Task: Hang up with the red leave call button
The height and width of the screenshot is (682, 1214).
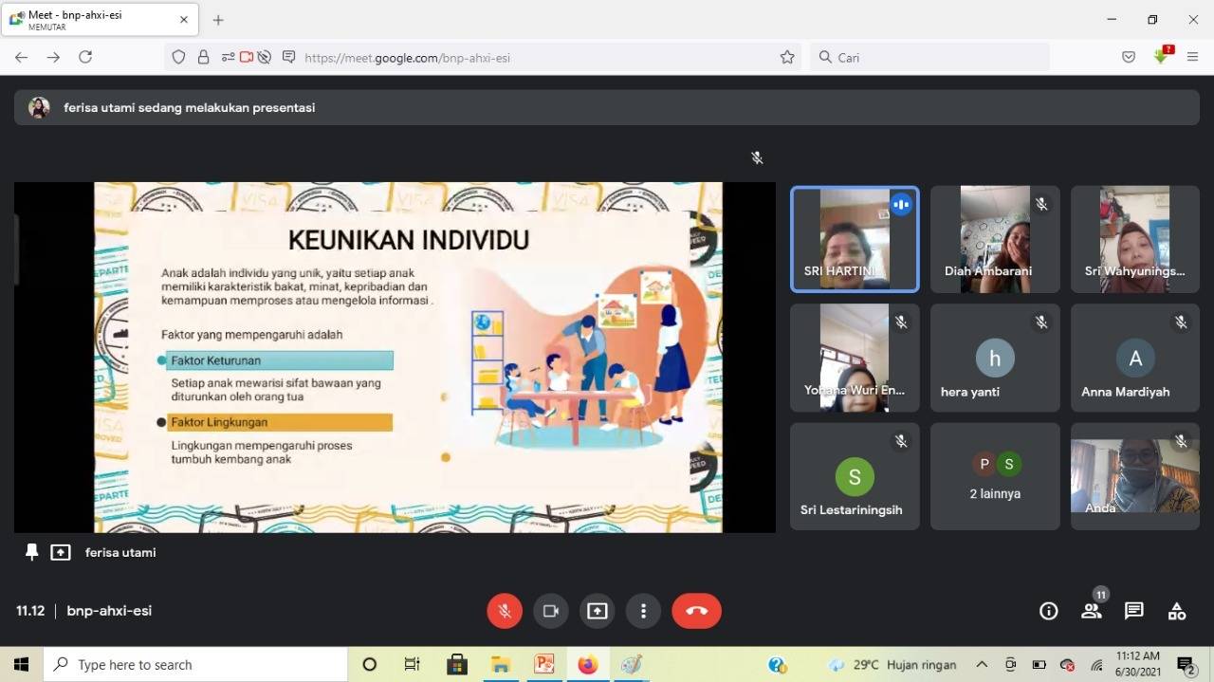Action: (696, 611)
